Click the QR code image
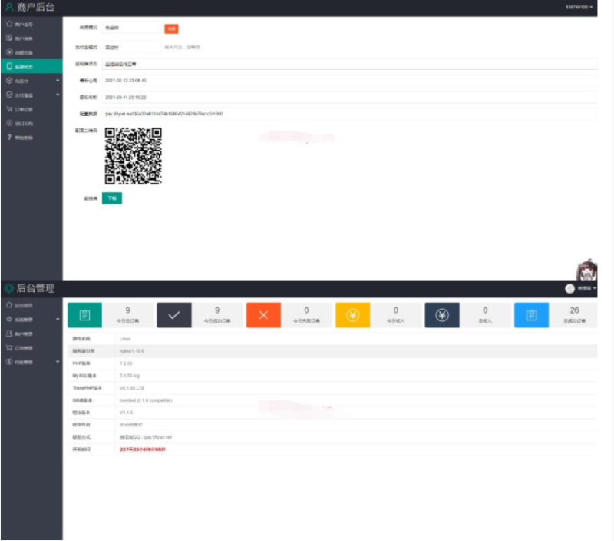 point(133,156)
